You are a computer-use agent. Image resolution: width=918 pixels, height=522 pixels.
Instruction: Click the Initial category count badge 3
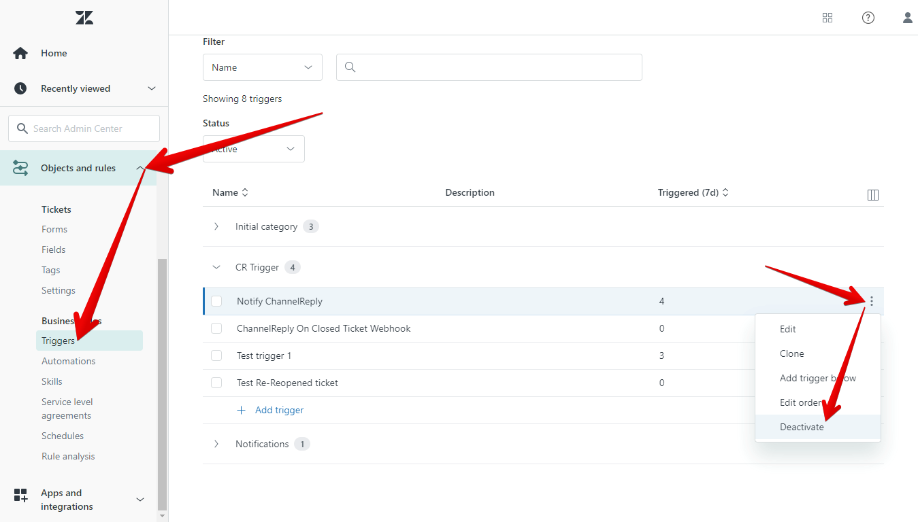[311, 226]
